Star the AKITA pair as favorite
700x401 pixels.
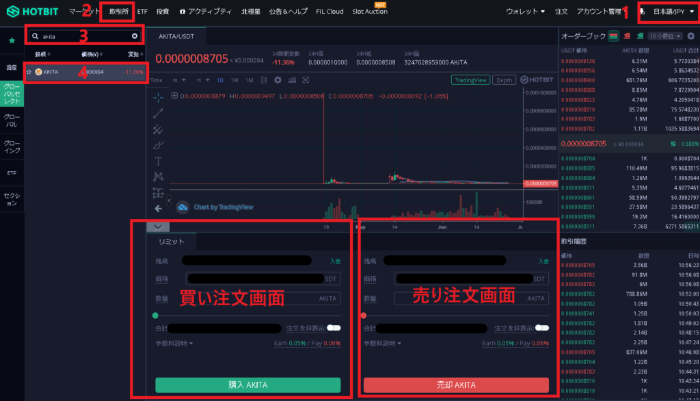(29, 72)
